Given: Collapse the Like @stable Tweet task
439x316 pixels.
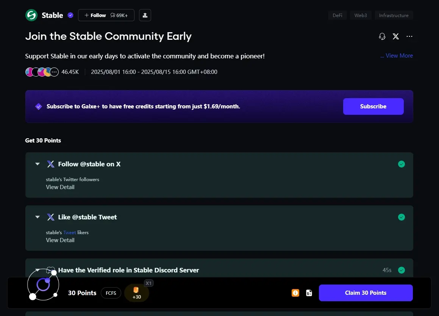Looking at the screenshot, I should tap(37, 217).
